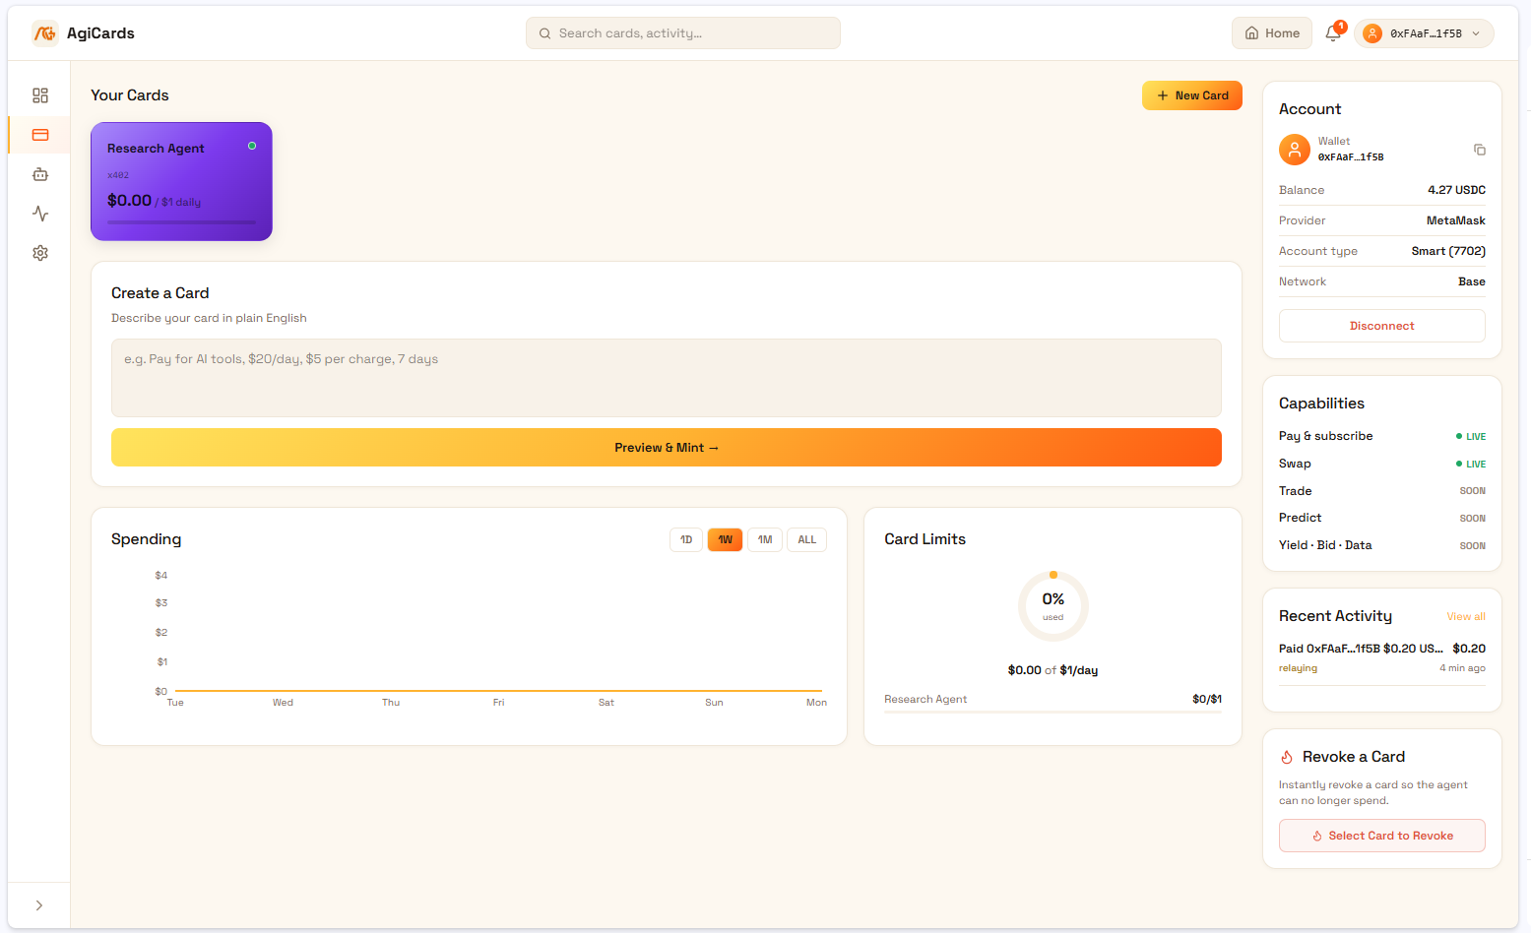Image resolution: width=1531 pixels, height=933 pixels.
Task: Open the agents robot icon in sidebar
Action: click(40, 174)
